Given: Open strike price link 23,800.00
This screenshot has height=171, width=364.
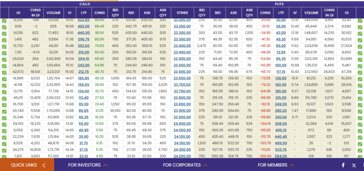Looking at the screenshot, I should (182, 98).
